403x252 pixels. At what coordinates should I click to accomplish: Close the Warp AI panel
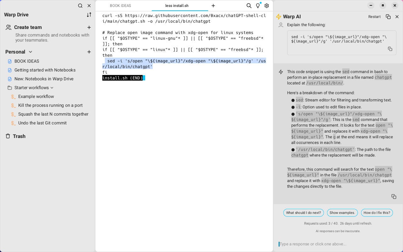[x=397, y=17]
